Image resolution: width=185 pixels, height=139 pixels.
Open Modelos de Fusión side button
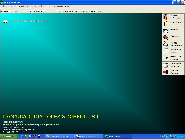pyautogui.click(x=173, y=51)
